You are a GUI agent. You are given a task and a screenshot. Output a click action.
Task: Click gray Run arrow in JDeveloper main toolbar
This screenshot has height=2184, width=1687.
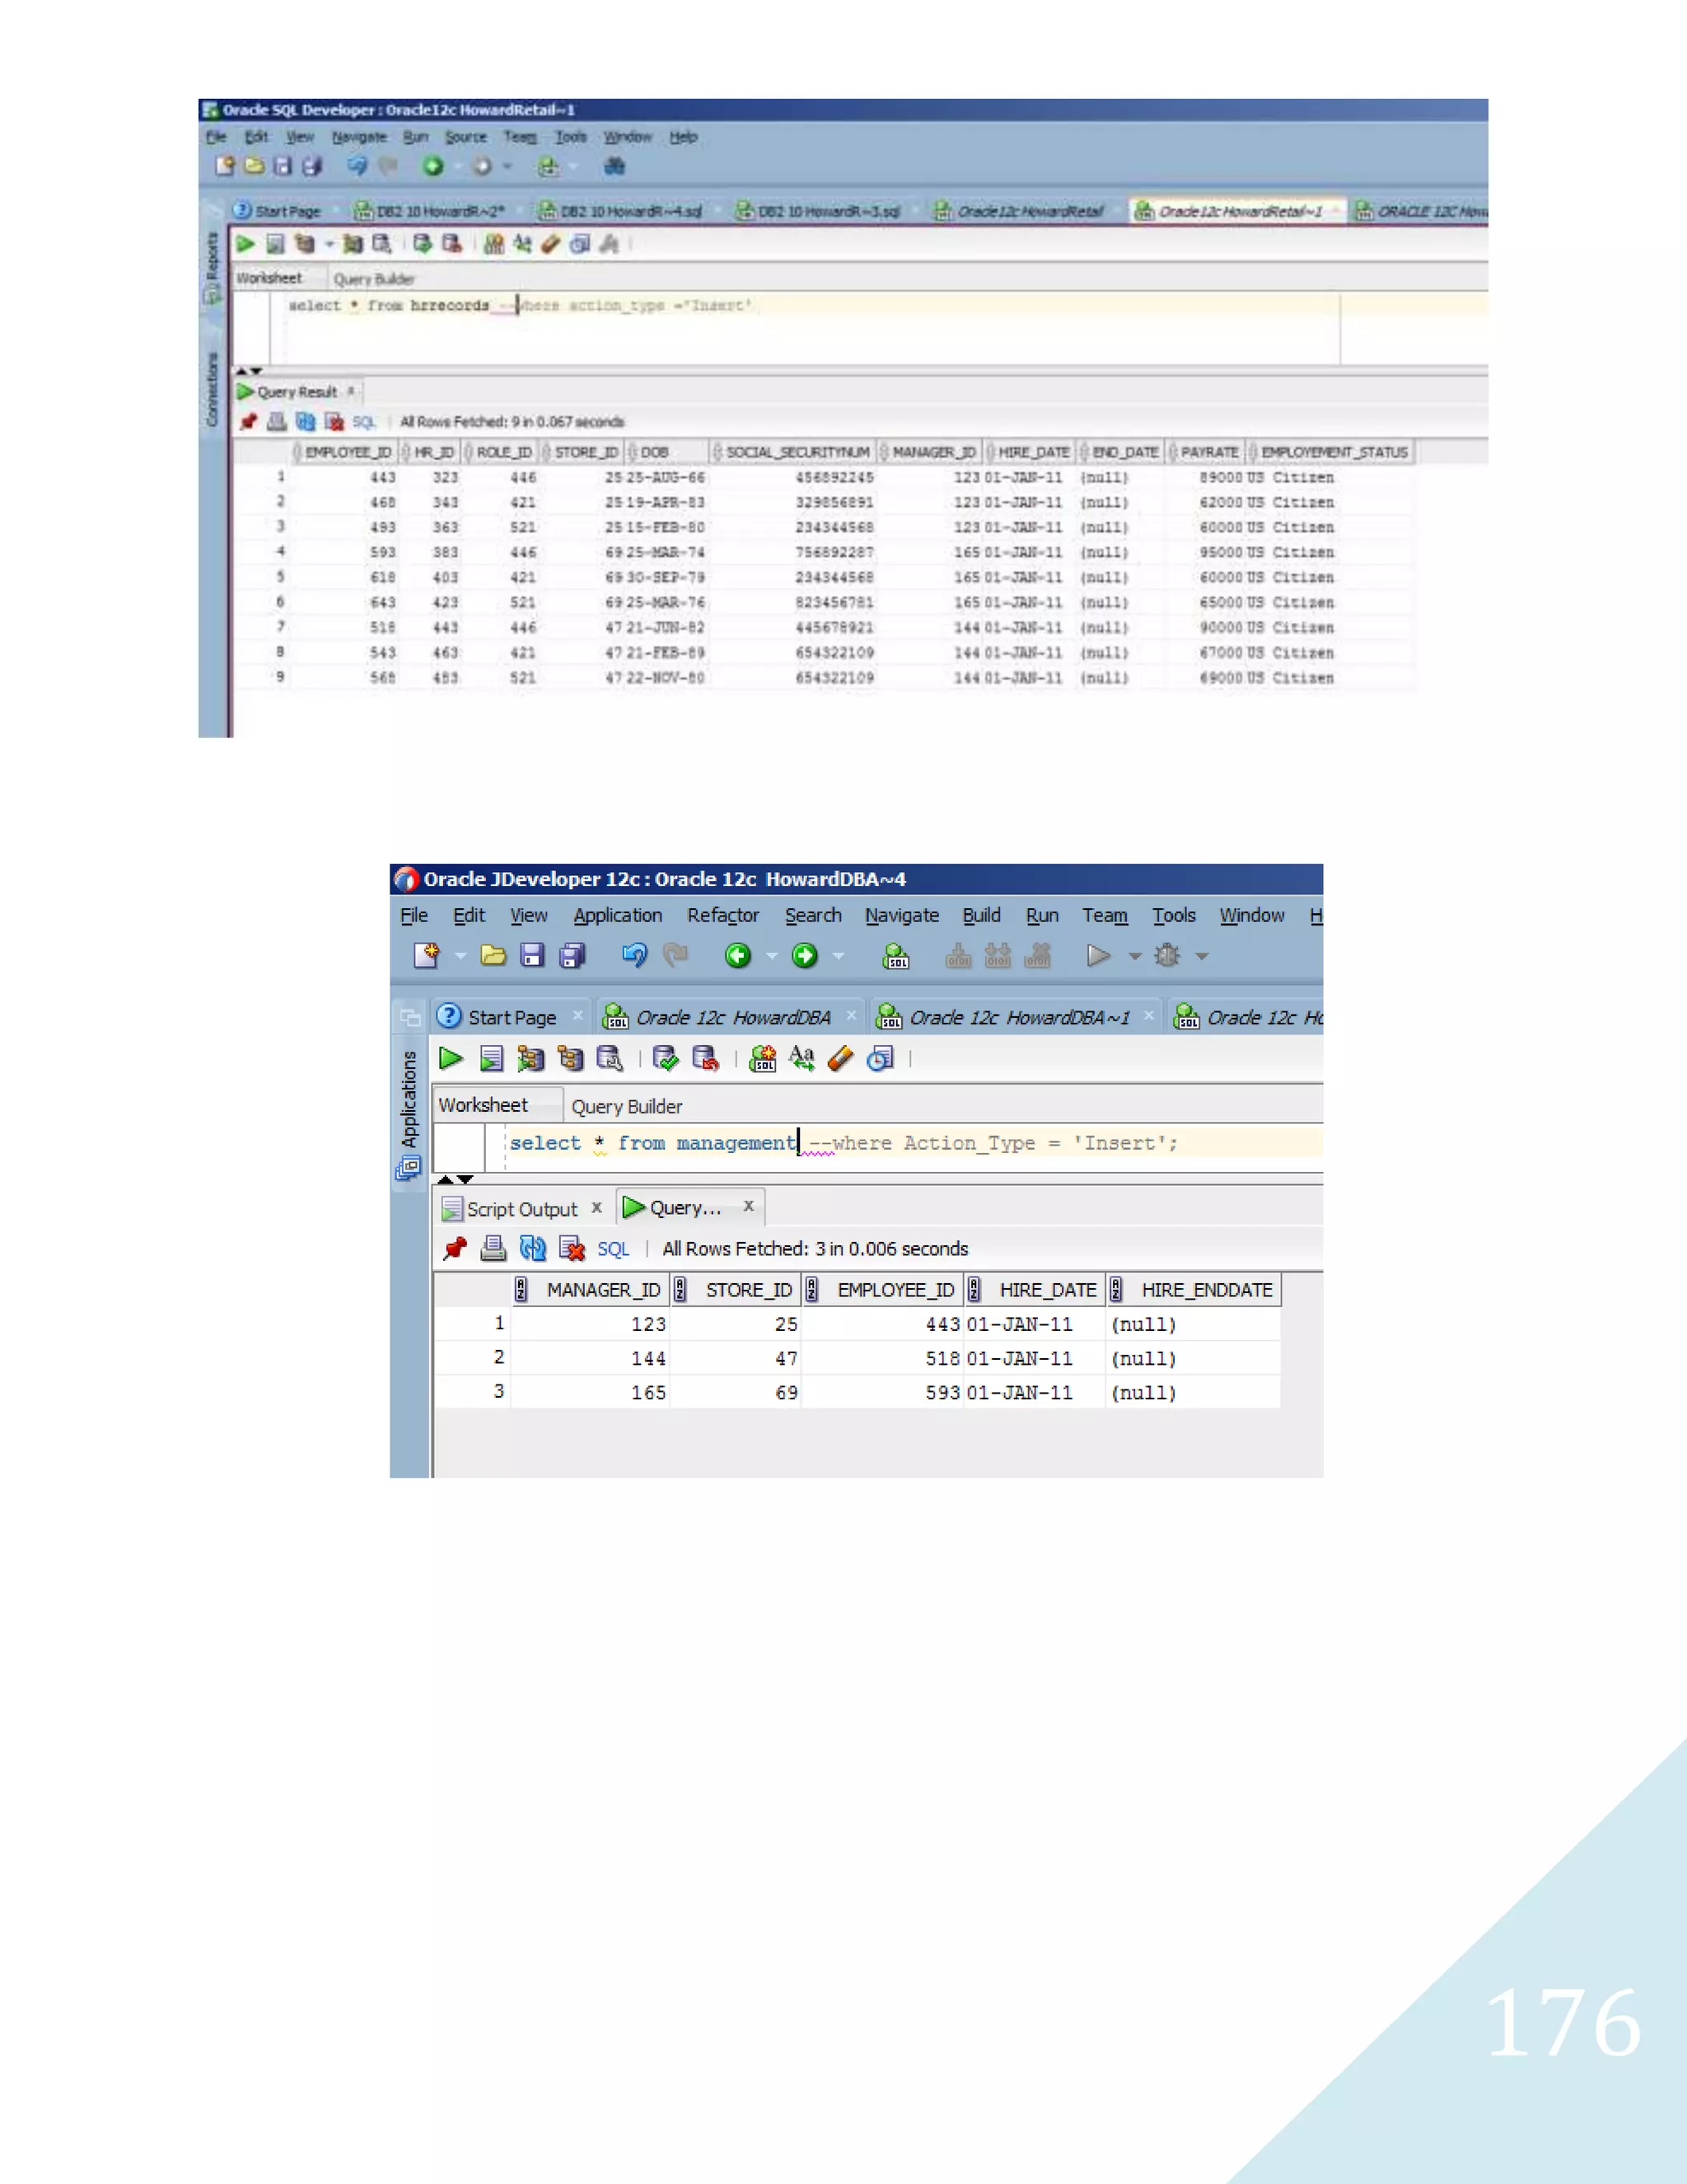click(1098, 956)
